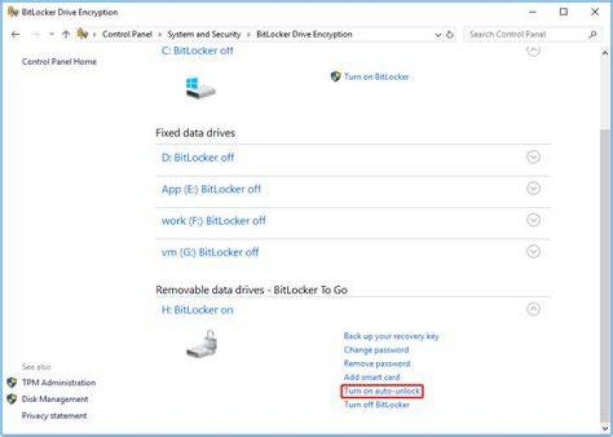
Task: Turn on BitLocker for C: drive
Action: 376,77
